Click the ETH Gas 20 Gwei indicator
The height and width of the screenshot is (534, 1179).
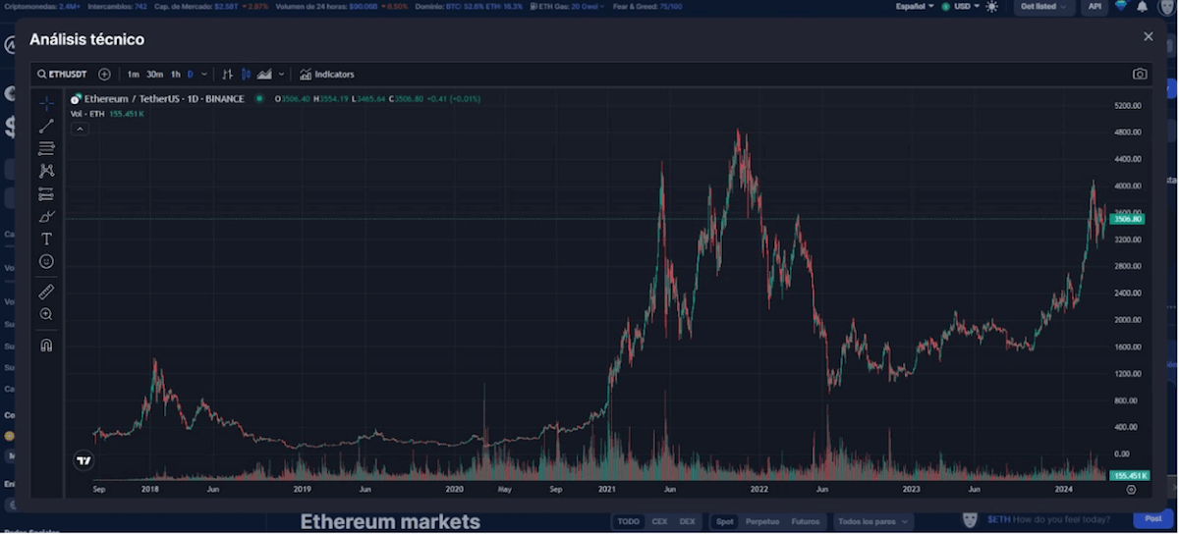568,6
